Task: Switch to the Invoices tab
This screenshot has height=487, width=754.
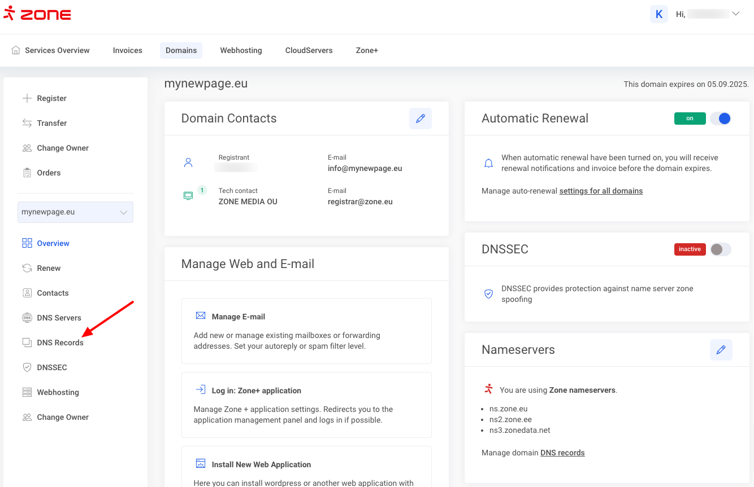Action: [x=127, y=50]
